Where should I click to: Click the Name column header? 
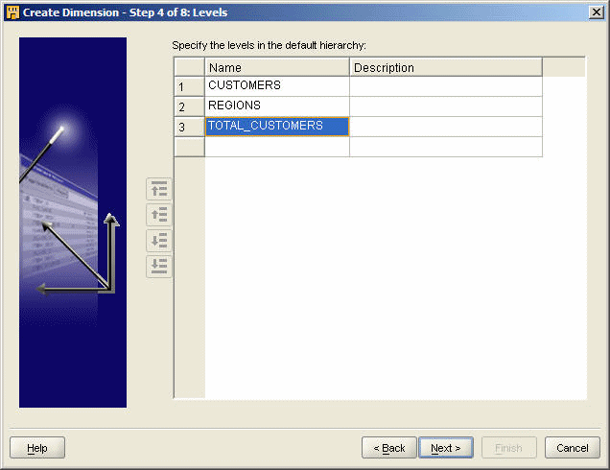coord(276,67)
